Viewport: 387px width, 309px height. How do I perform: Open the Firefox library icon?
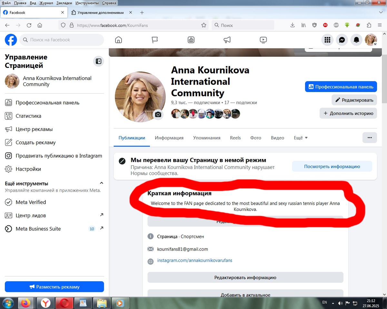[303, 25]
